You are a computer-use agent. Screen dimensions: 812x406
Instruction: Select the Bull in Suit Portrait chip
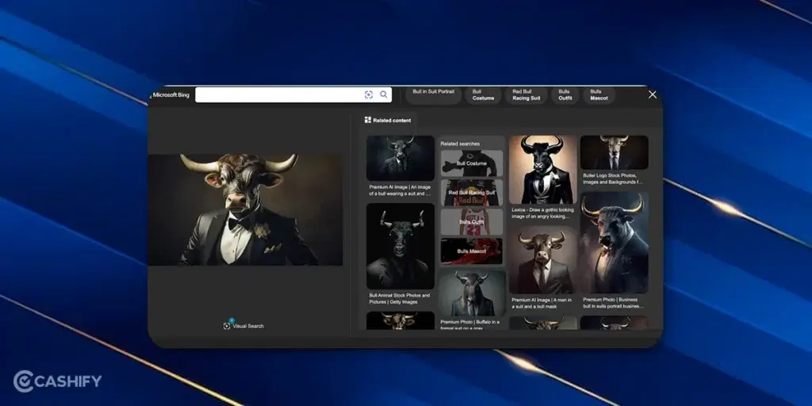(434, 95)
